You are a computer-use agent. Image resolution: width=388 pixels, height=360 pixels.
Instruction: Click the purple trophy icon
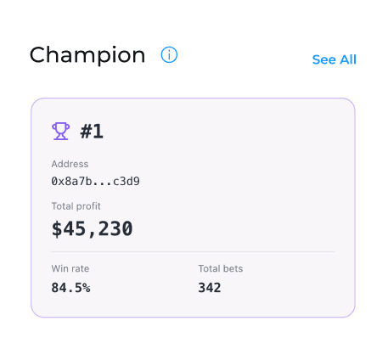point(60,131)
